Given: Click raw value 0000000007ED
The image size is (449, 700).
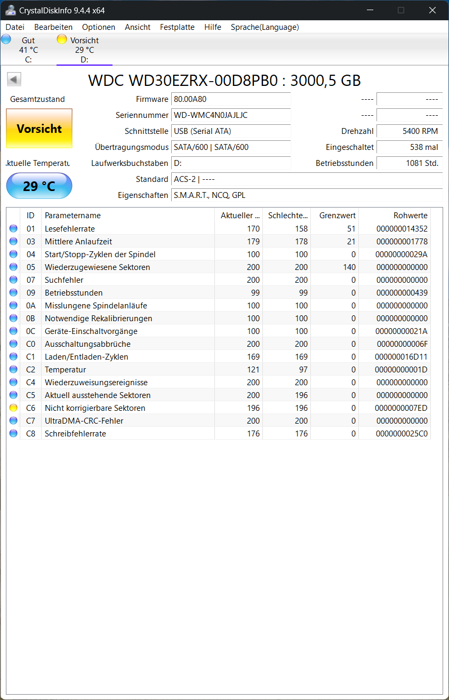Looking at the screenshot, I should [402, 408].
